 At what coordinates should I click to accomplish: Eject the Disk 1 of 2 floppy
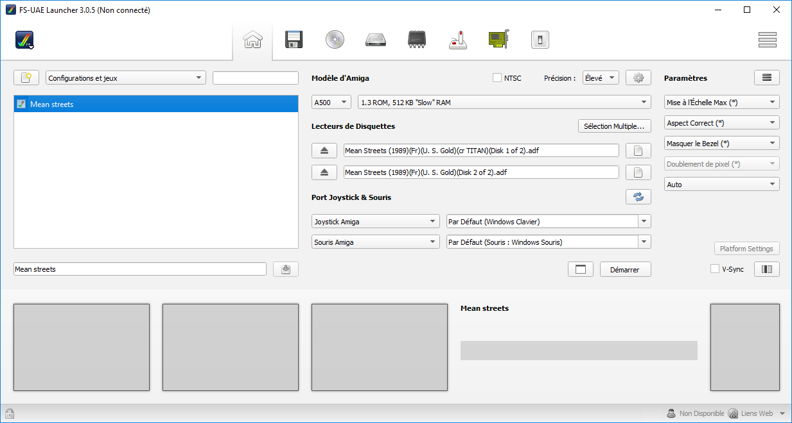324,151
